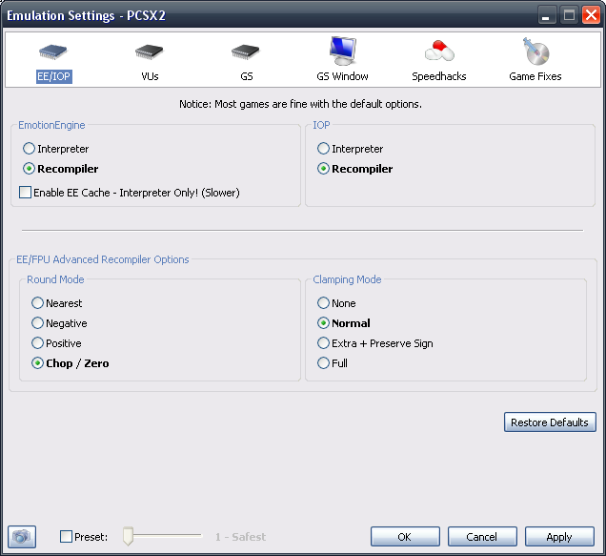The height and width of the screenshot is (556, 606).
Task: Click the screenshot camera icon button
Action: [x=22, y=537]
